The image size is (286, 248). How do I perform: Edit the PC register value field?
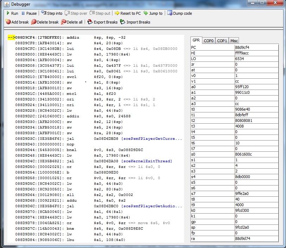tap(256, 47)
